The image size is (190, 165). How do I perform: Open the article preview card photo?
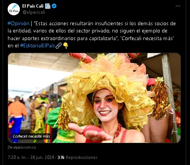point(94,98)
